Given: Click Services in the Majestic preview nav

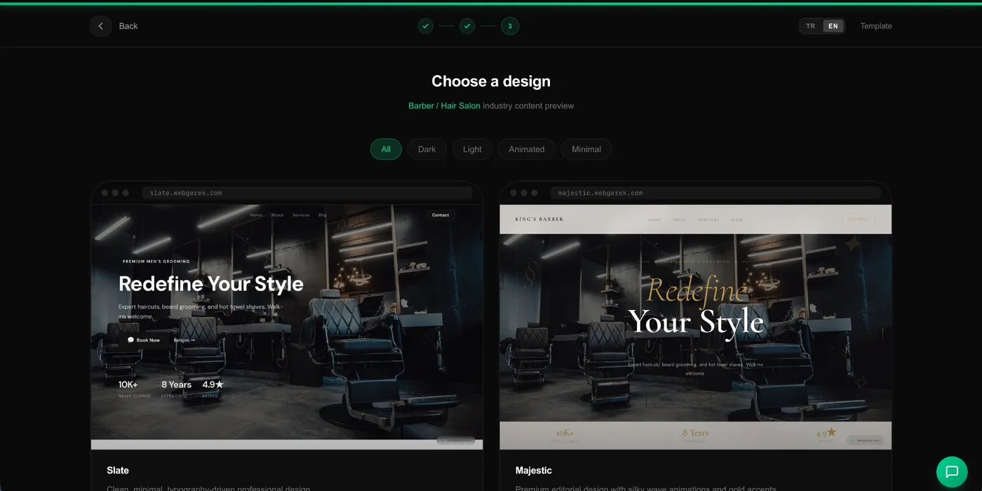Looking at the screenshot, I should tap(708, 219).
